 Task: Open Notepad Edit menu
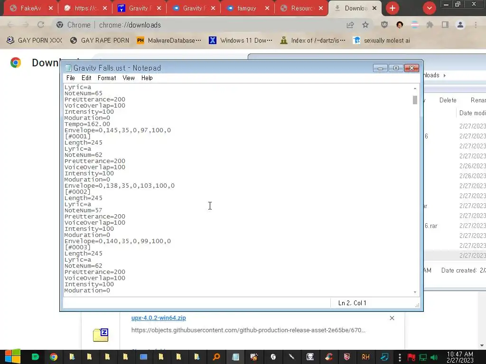86,78
